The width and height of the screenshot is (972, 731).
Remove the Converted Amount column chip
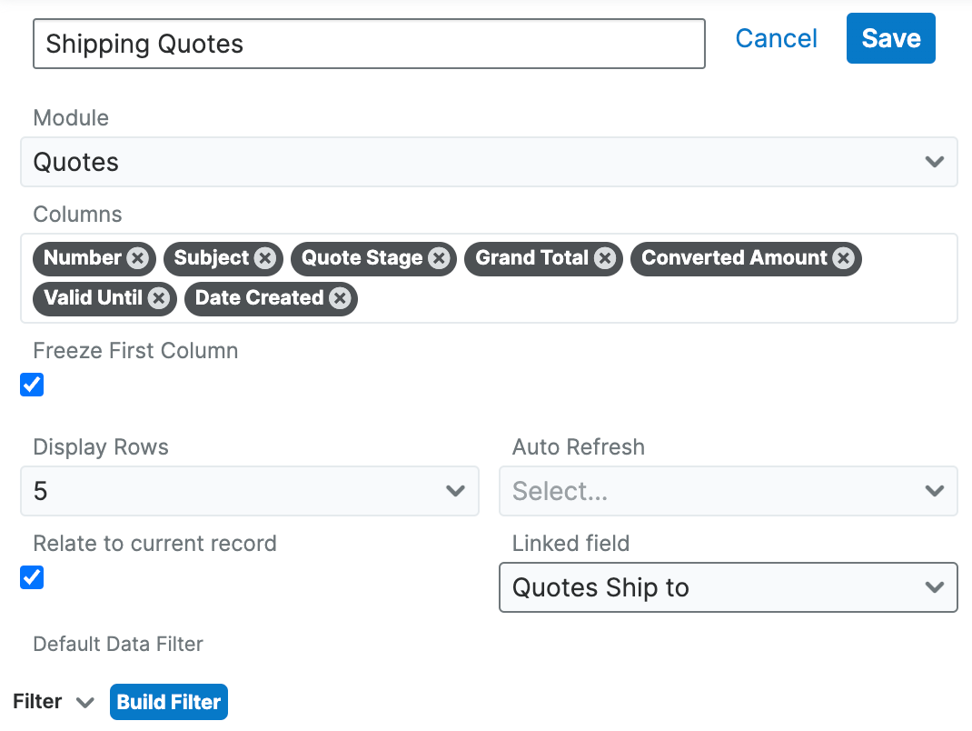[843, 258]
